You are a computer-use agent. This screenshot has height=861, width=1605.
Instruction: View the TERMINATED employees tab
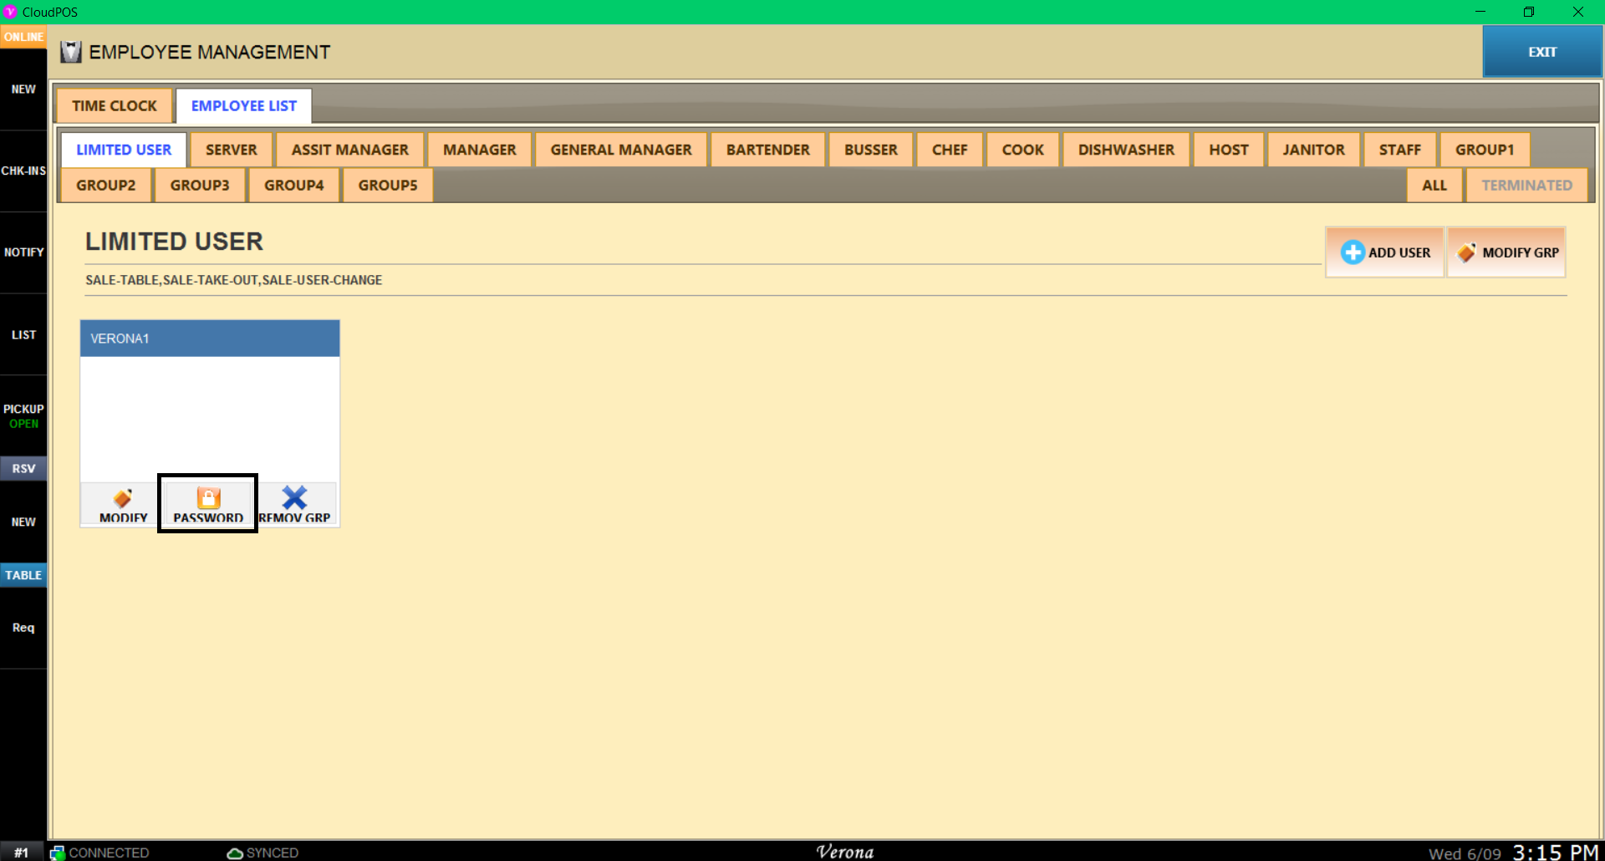point(1526,186)
